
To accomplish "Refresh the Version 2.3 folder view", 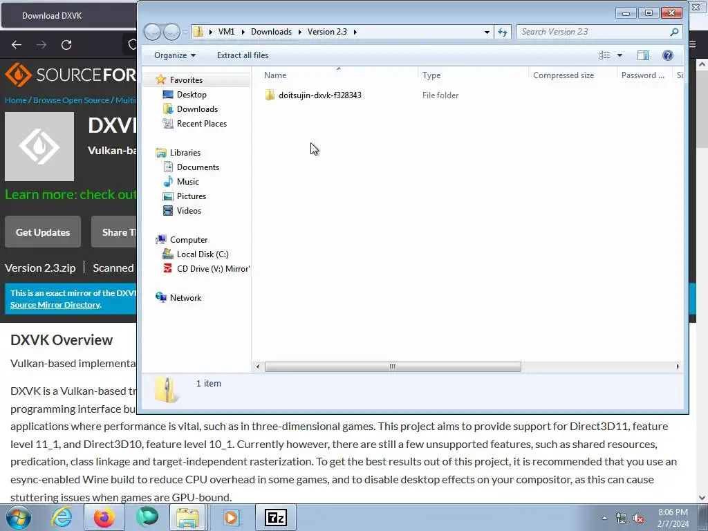I will (x=503, y=32).
